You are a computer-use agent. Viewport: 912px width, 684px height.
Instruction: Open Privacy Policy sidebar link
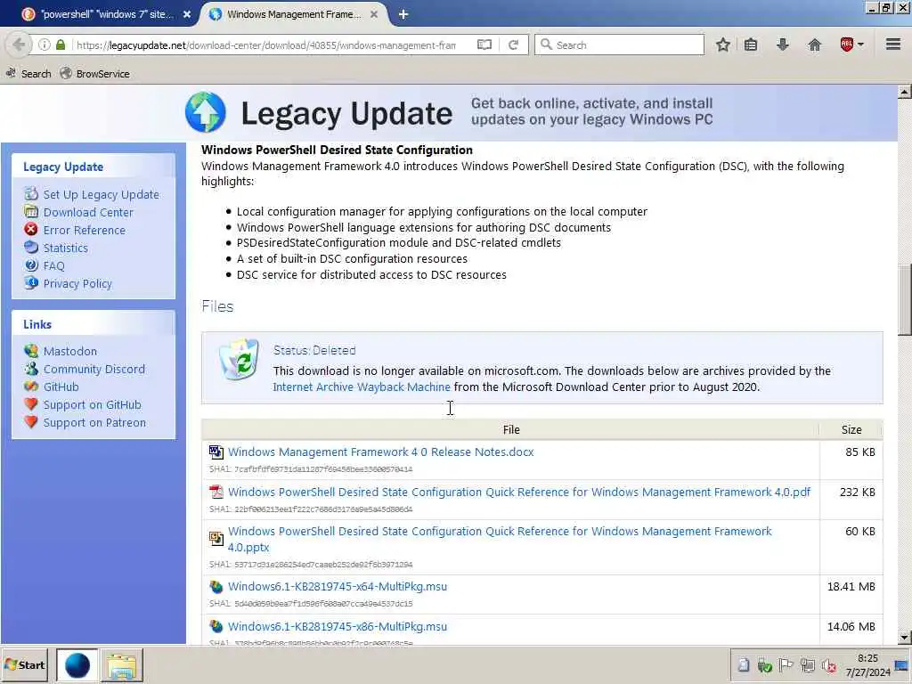pos(78,284)
